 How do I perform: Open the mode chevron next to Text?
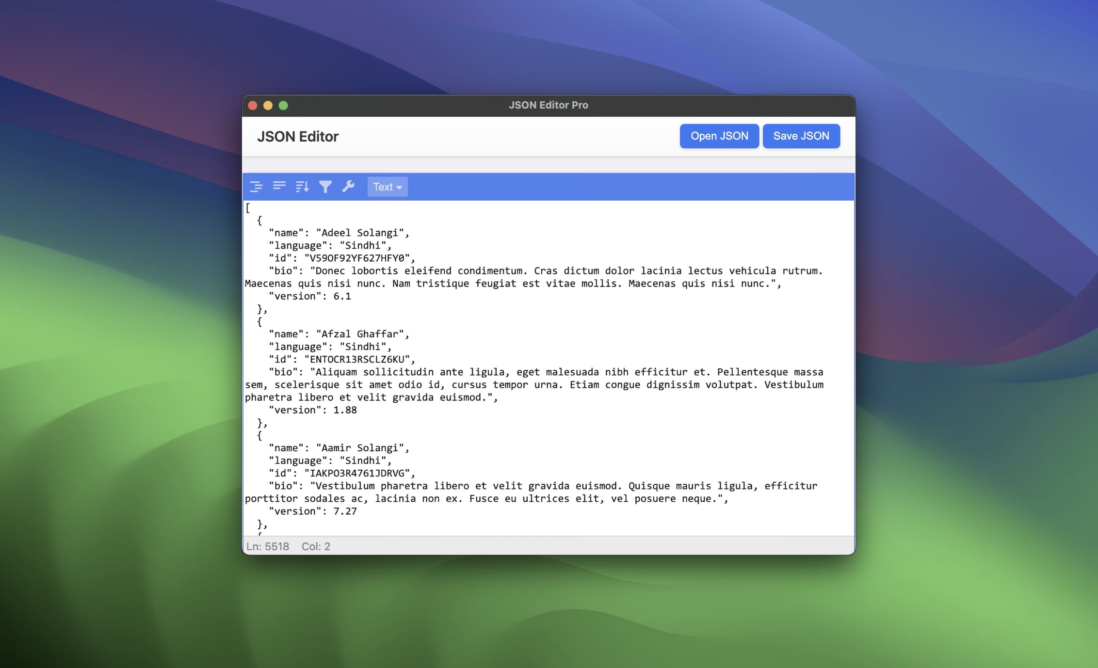tap(399, 187)
